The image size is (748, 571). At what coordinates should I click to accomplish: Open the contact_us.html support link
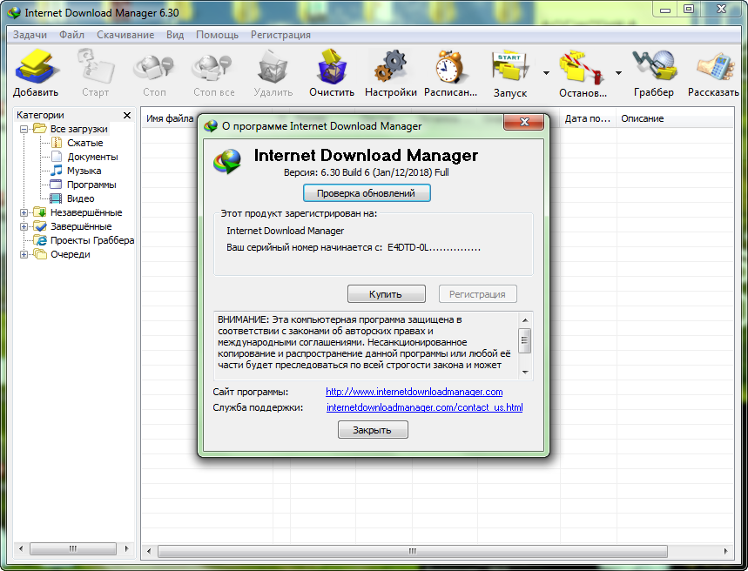coord(425,407)
